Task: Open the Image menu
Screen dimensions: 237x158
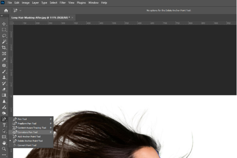Action: (26, 3)
